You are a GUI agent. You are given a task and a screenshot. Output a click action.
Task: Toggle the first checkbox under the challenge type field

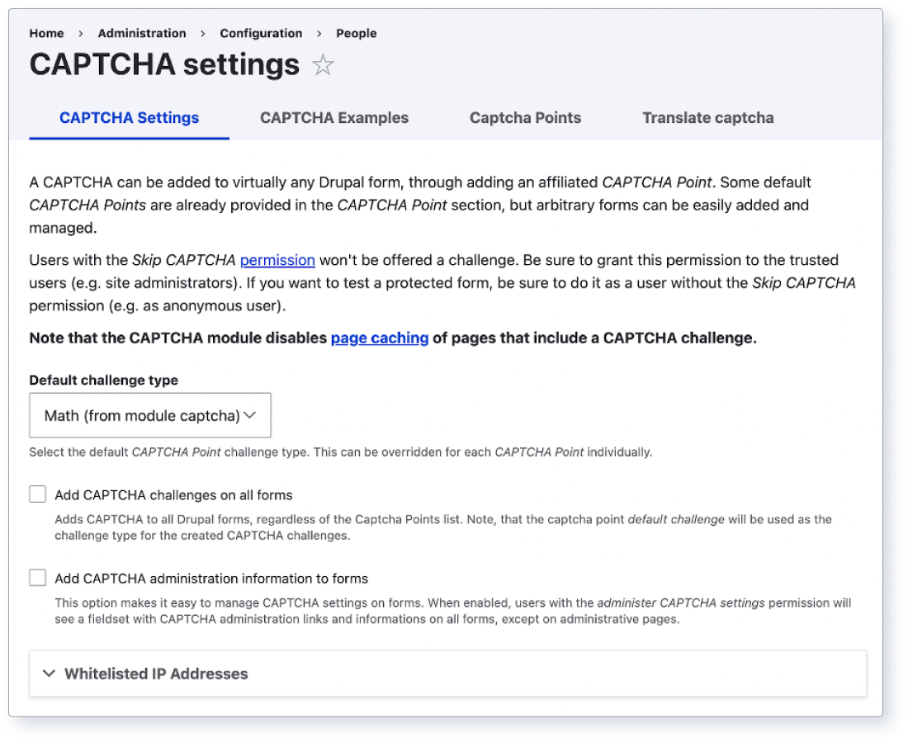[x=37, y=493]
